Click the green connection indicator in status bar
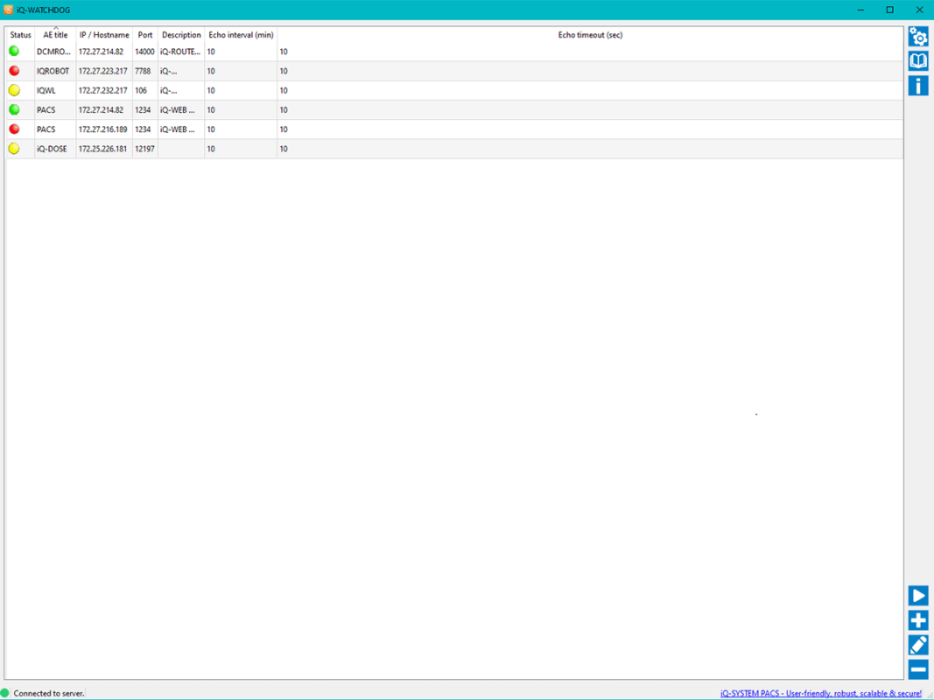Image resolution: width=934 pixels, height=700 pixels. [x=5, y=693]
